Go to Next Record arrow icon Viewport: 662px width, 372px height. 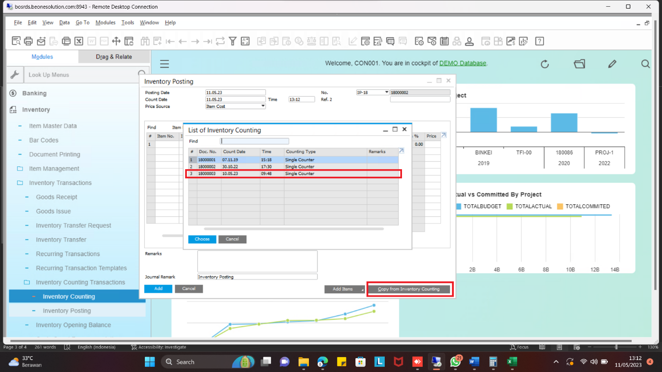click(x=195, y=41)
